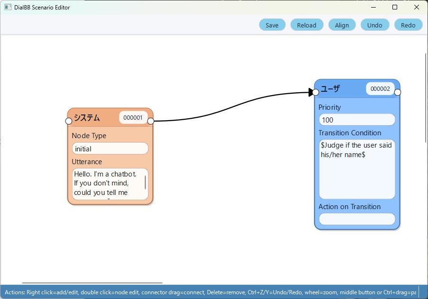Click the canvas vertical scrollbar
Image resolution: width=428 pixels, height=299 pixels.
426,98
